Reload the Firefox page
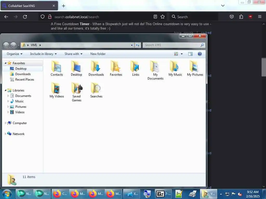 coord(25,17)
